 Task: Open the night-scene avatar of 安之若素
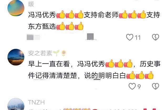[x=16, y=57]
